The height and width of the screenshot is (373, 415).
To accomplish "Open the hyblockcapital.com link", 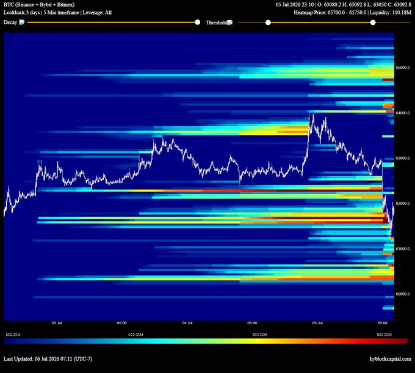I will click(391, 359).
